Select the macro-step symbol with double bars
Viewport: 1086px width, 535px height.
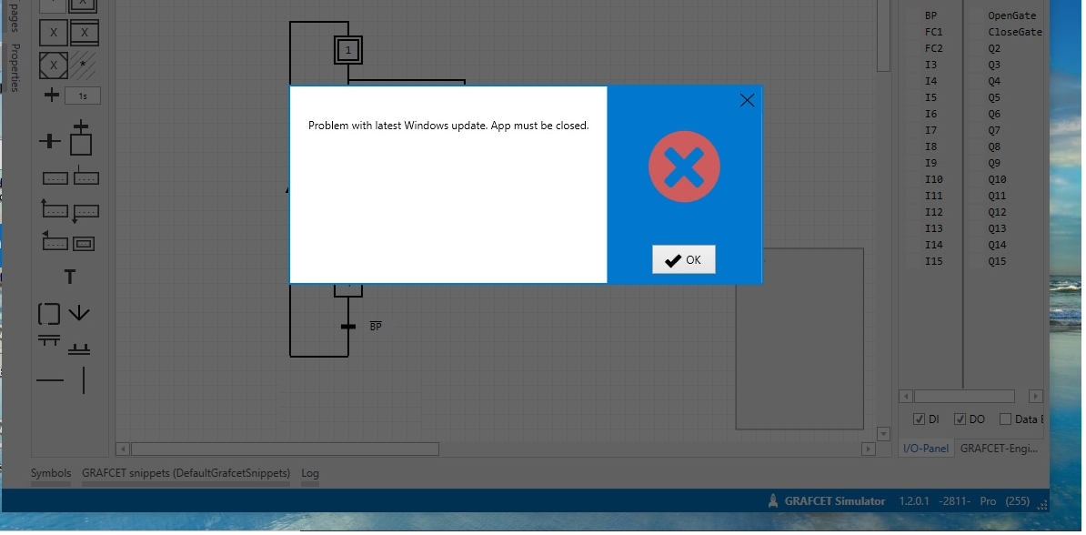(85, 33)
